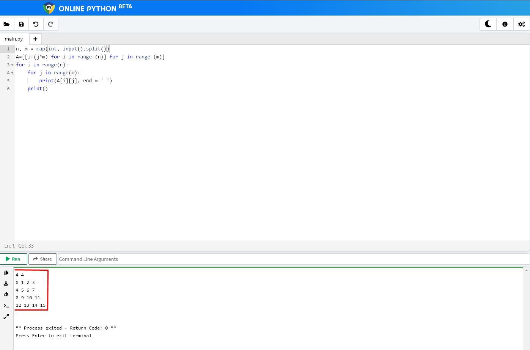Select line number 6 in the gutter
The width and height of the screenshot is (530, 350).
8,89
